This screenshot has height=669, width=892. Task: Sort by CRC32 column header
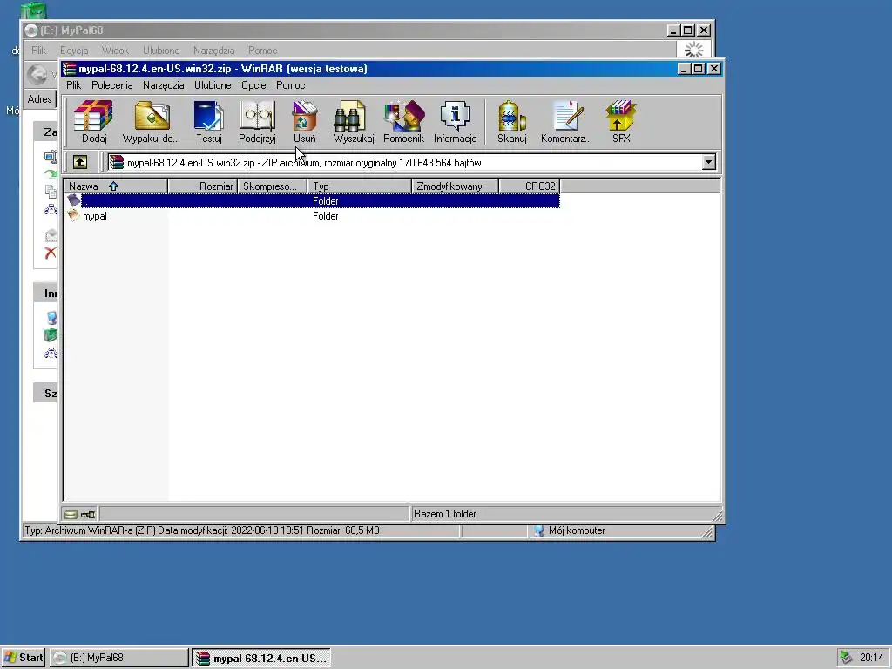pos(530,186)
